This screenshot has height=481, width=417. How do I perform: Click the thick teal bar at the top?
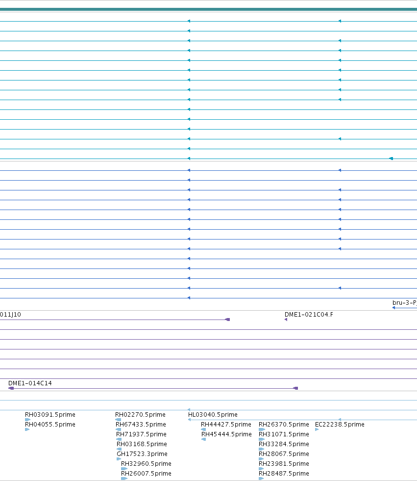pos(209,9)
